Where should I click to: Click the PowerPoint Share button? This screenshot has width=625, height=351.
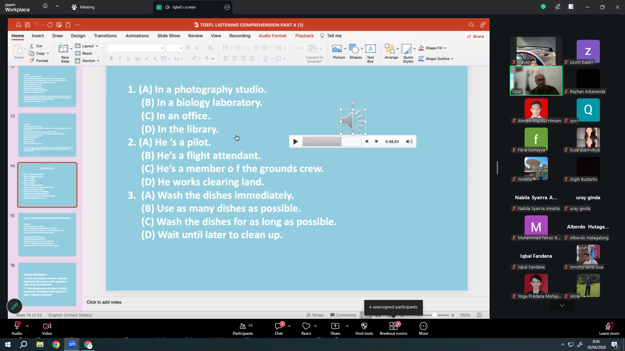click(475, 36)
